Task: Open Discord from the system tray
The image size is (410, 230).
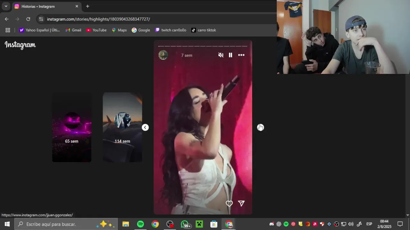Action: pos(272,224)
